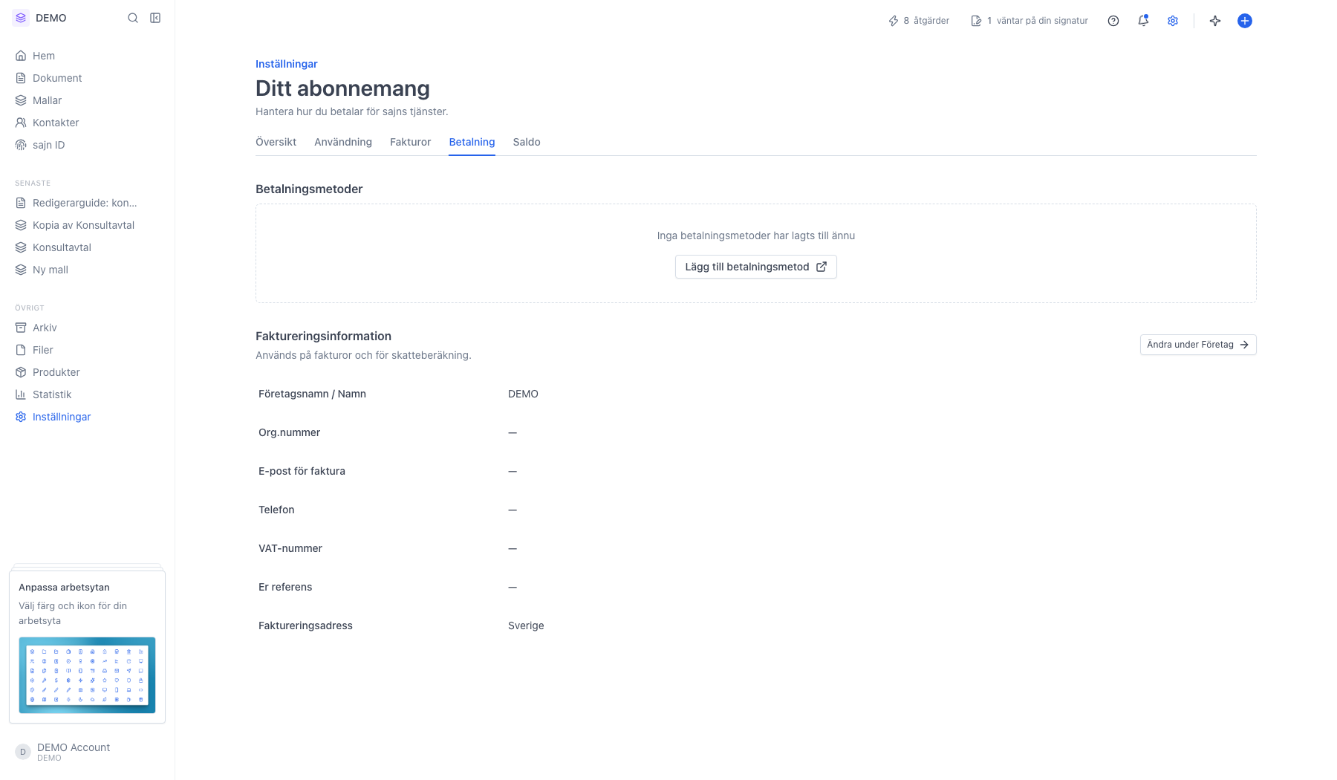Open 1 väntar på din signatur
The image size is (1337, 780).
[1029, 21]
